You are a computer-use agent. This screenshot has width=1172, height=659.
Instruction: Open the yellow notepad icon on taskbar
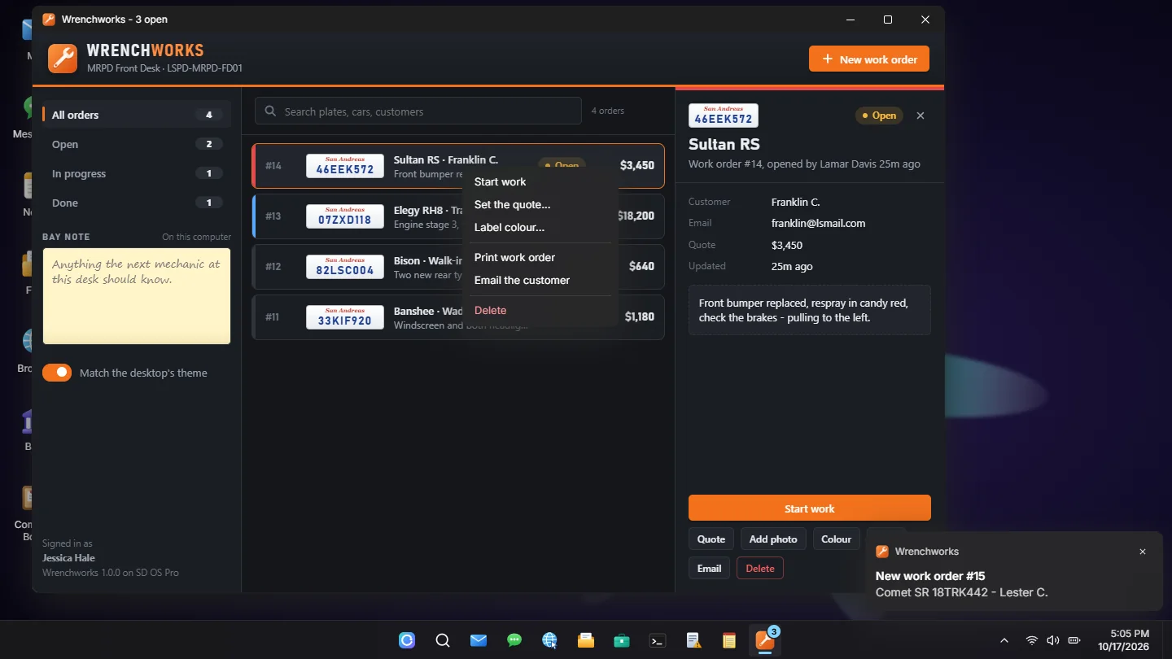coord(729,640)
